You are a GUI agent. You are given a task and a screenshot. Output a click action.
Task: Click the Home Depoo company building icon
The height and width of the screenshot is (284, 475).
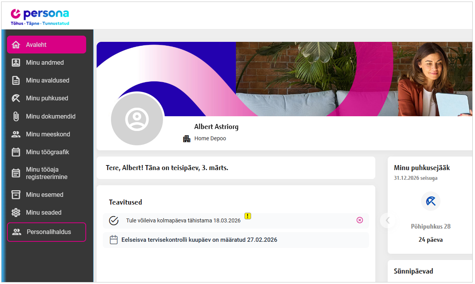(187, 138)
